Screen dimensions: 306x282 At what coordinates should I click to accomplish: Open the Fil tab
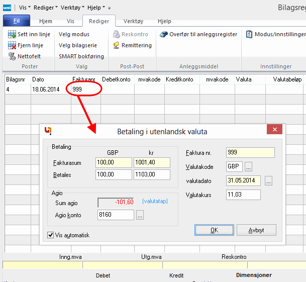(x=16, y=22)
